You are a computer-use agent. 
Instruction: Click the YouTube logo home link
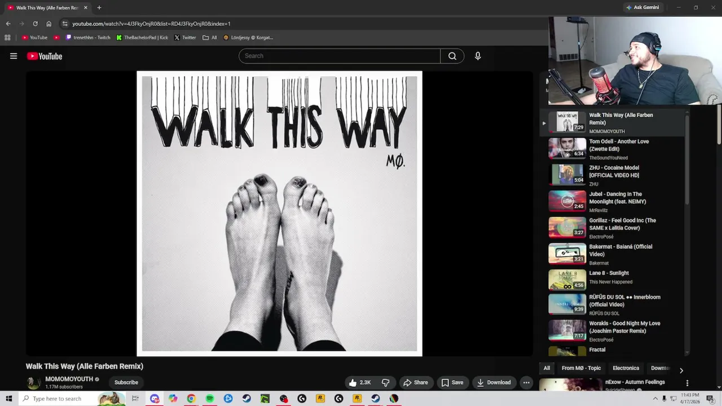coord(45,56)
